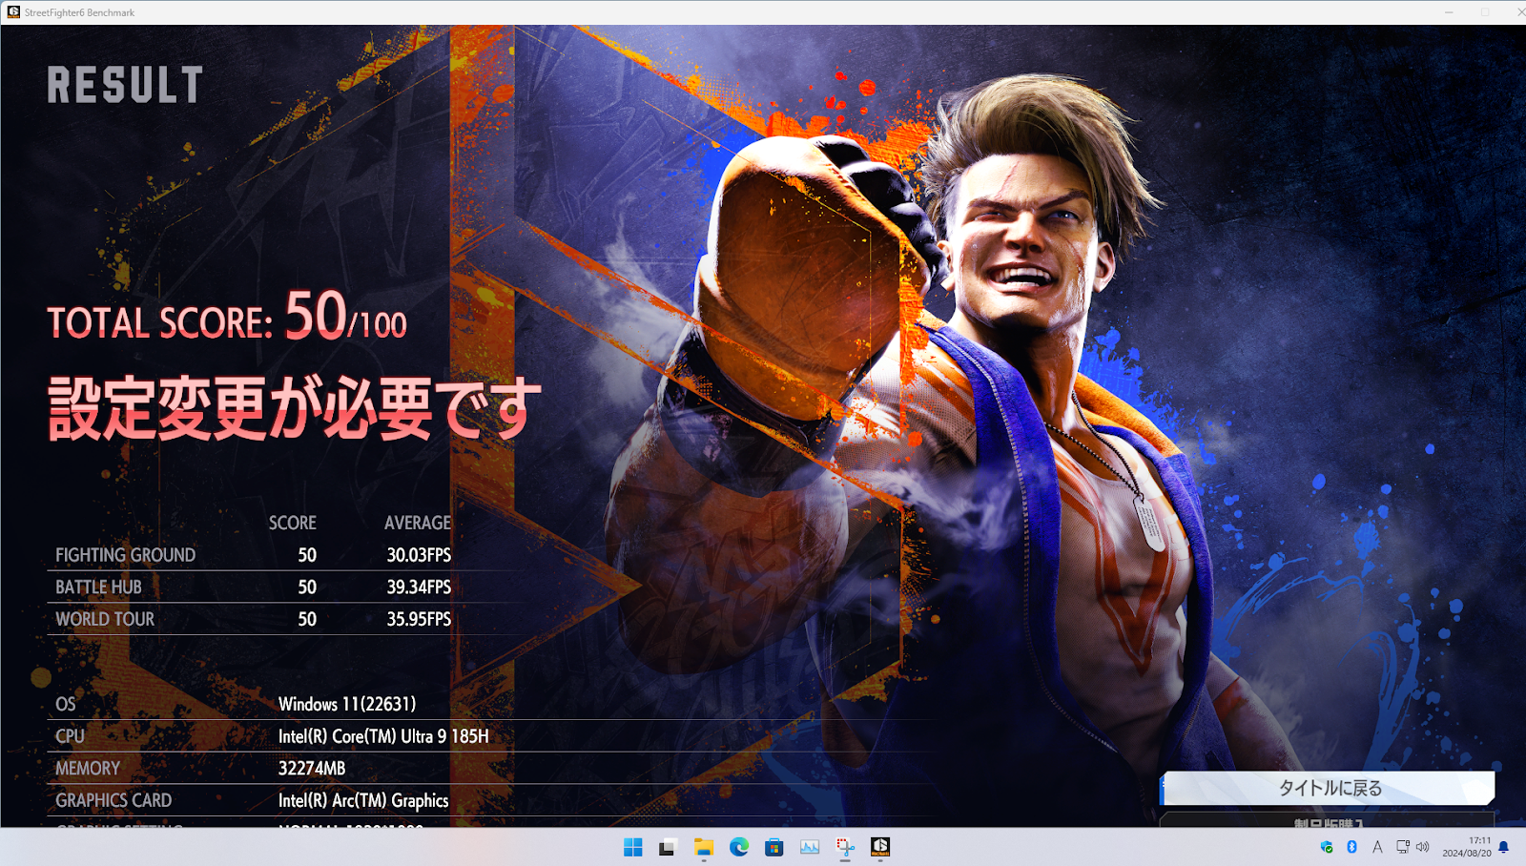
Task: Open the Windows Security tray icon
Action: click(x=1327, y=847)
